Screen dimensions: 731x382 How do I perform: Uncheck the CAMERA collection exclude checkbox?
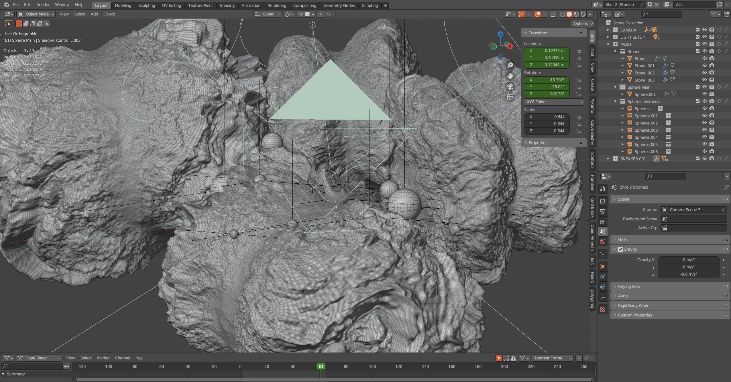[697, 30]
